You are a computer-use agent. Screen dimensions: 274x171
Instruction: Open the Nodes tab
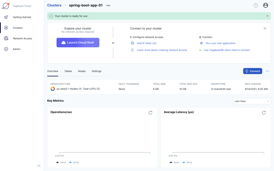tap(82, 71)
